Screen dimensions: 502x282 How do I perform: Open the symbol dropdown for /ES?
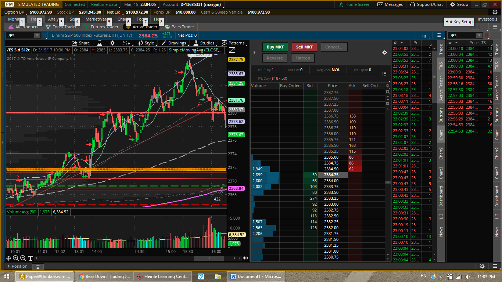(x=37, y=35)
